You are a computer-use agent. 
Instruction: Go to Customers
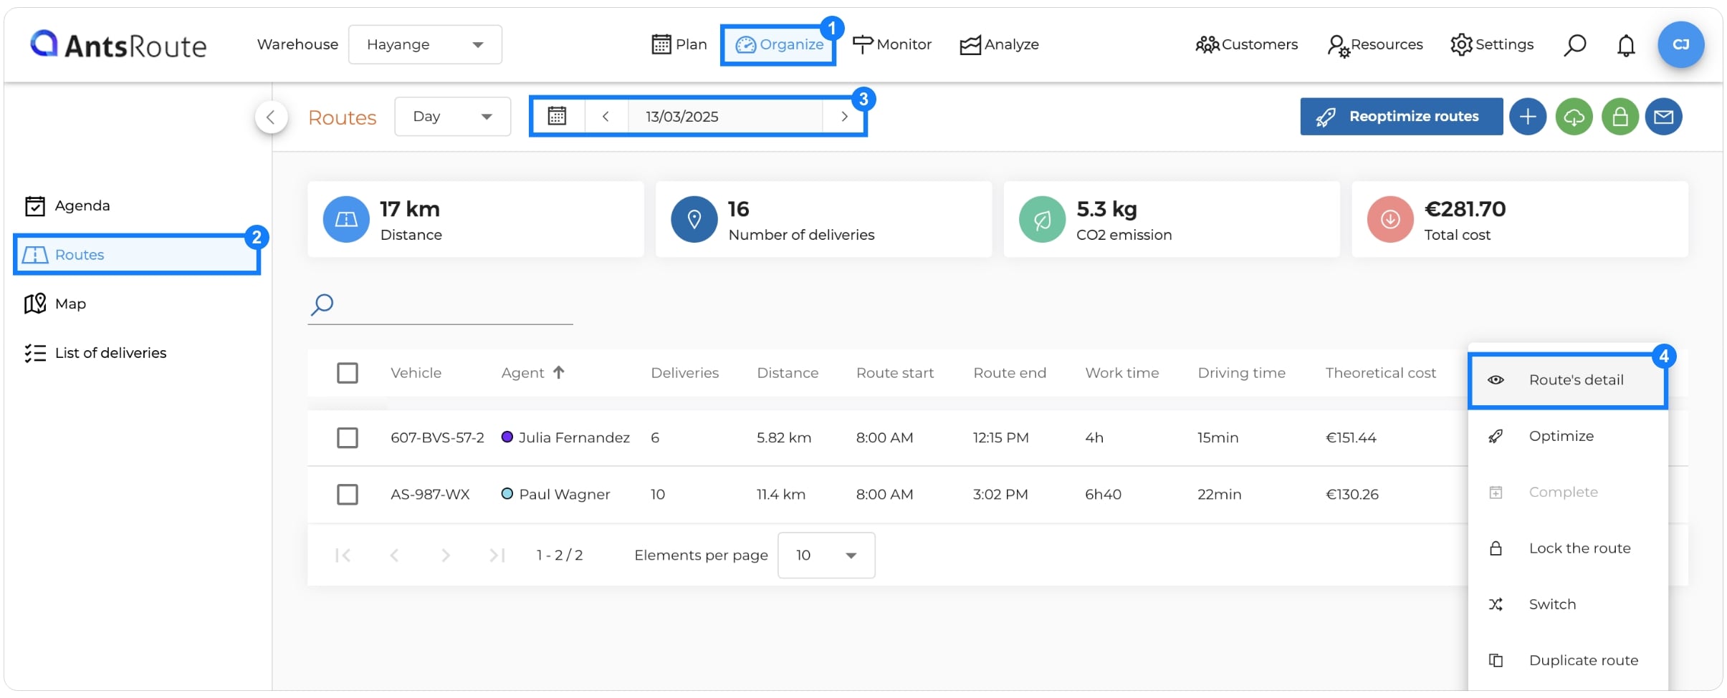[1247, 44]
